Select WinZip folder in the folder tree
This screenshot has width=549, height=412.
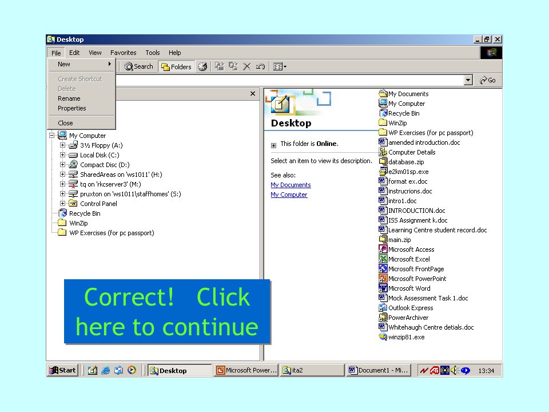73,223
